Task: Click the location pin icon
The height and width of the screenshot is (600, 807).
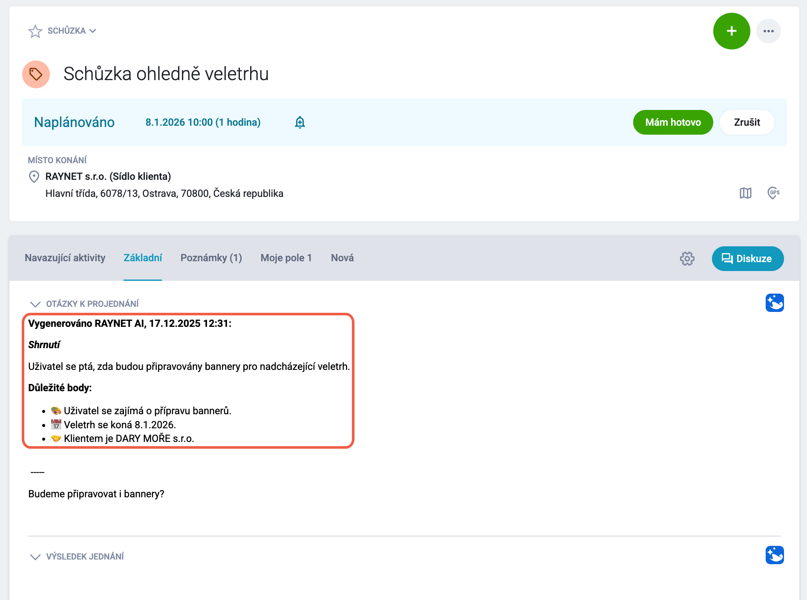Action: click(34, 176)
